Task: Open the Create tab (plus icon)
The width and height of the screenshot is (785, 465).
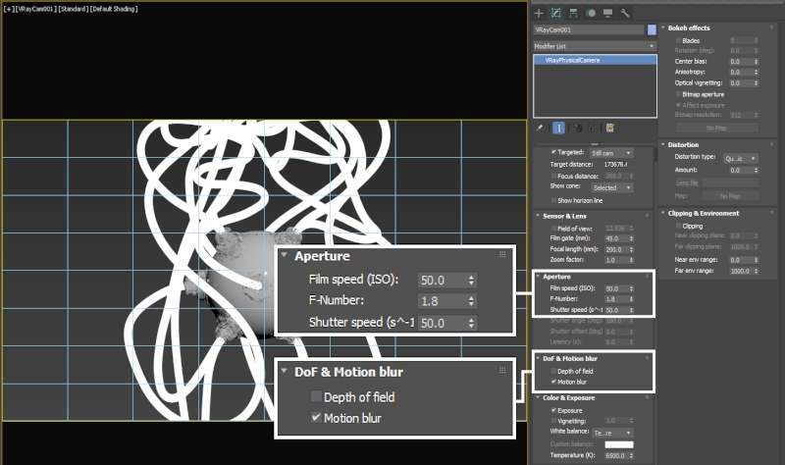Action: coord(539,13)
